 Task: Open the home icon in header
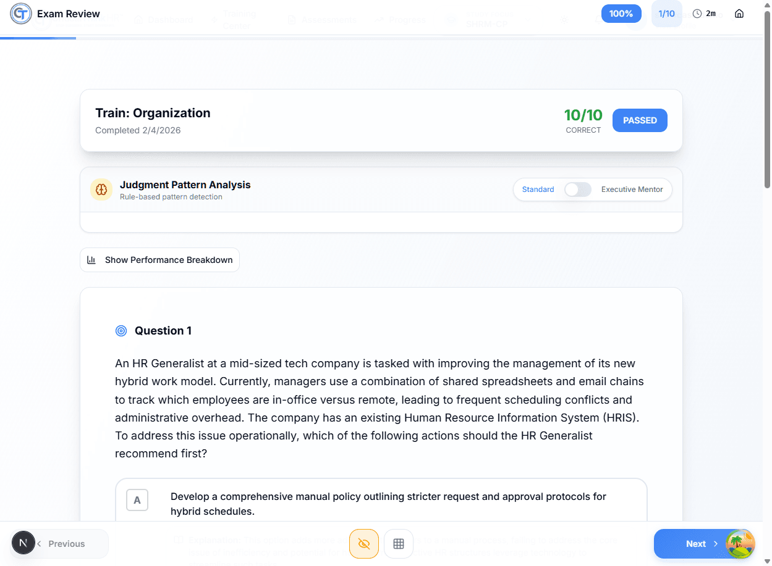click(739, 14)
